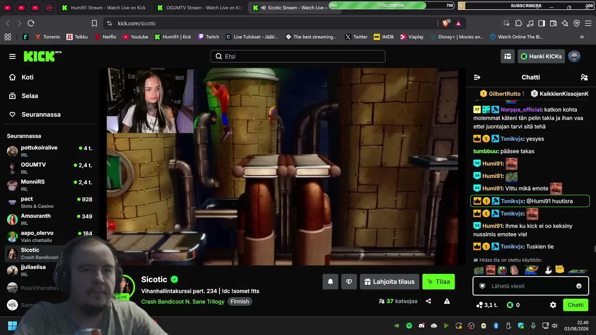Follow Sicotic with the heart icon
Screen dimensions: 596x335
click(x=349, y=281)
